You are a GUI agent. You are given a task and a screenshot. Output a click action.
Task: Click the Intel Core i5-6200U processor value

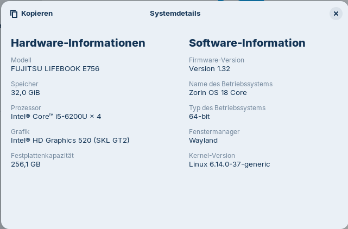pos(56,117)
